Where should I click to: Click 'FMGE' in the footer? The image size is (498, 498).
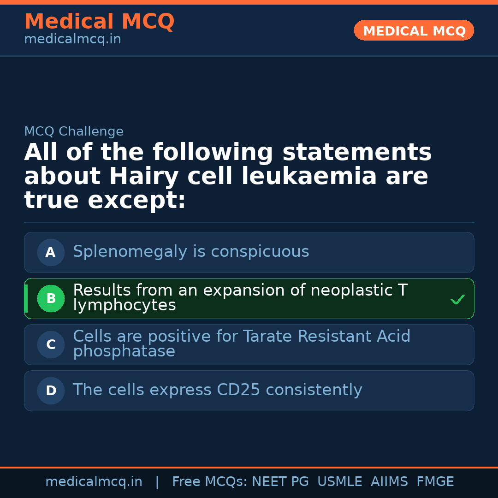pyautogui.click(x=435, y=482)
